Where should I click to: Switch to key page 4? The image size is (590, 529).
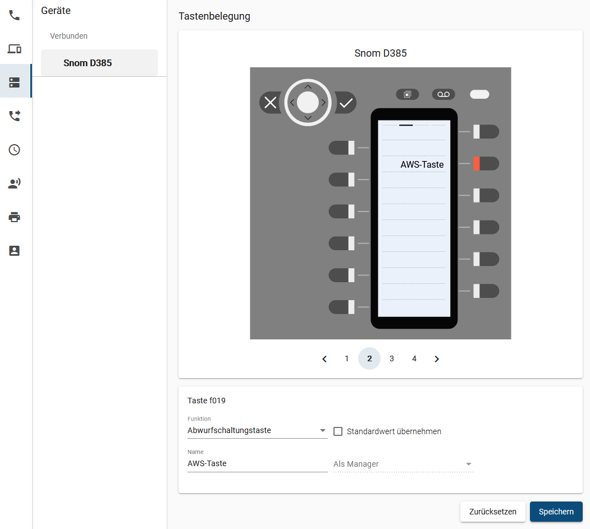tap(414, 358)
